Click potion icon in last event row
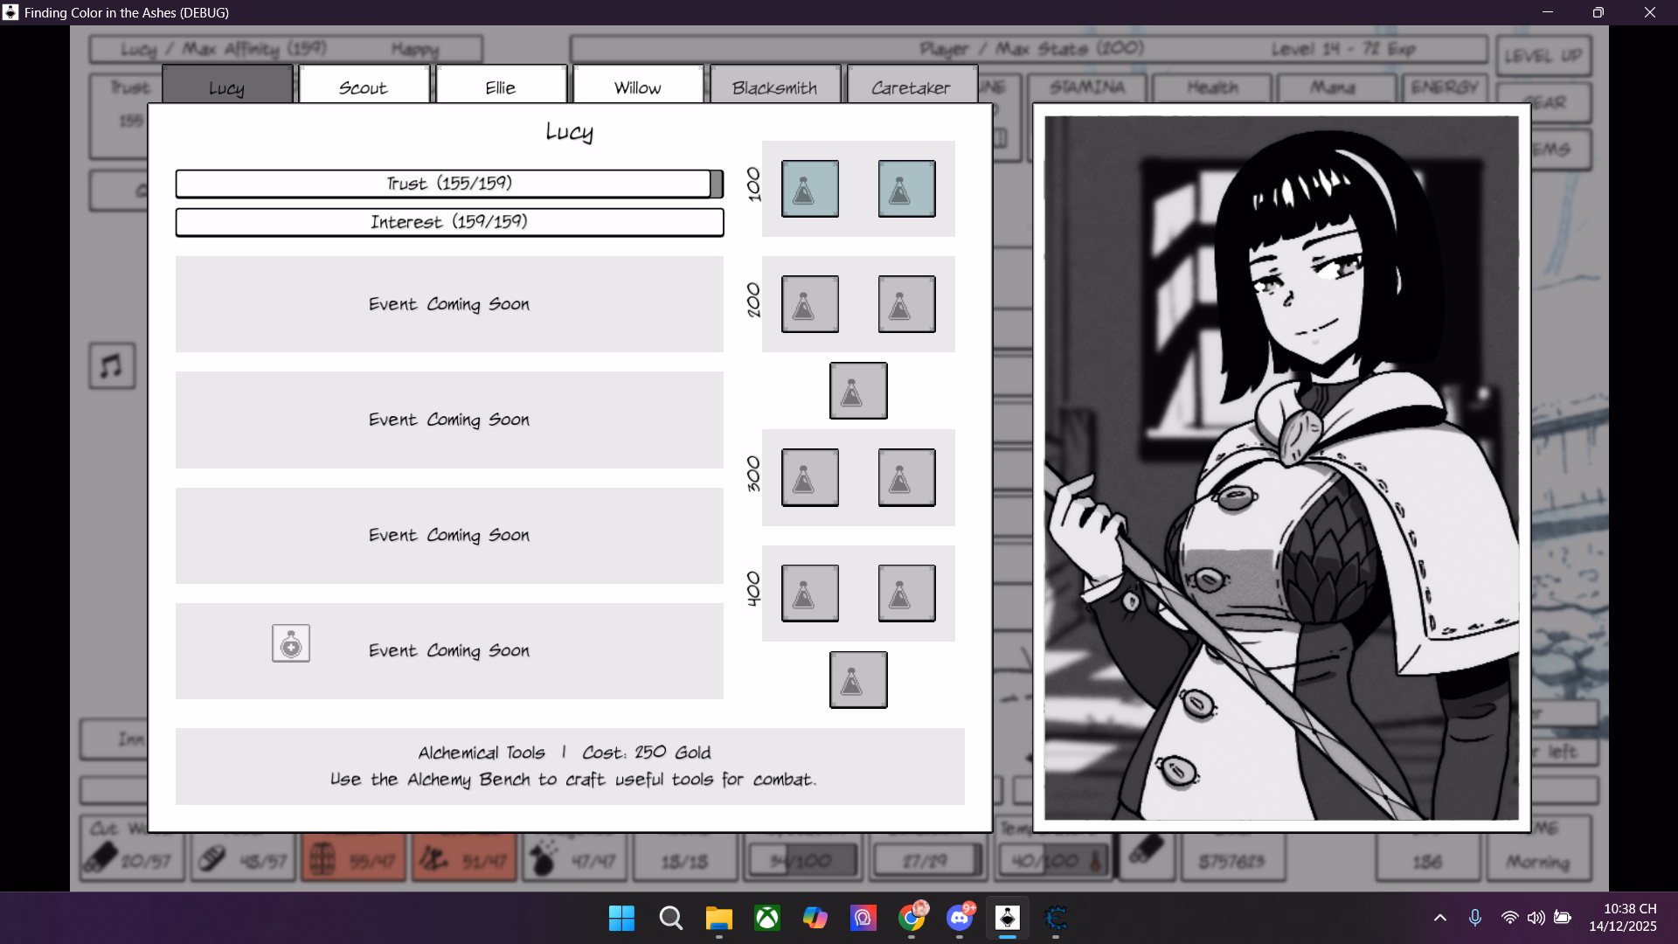 pos(291,644)
